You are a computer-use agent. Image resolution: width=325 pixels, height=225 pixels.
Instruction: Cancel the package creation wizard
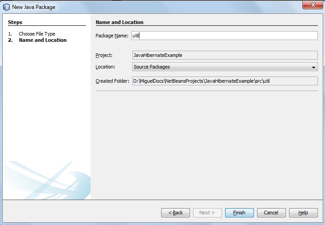[x=271, y=213]
